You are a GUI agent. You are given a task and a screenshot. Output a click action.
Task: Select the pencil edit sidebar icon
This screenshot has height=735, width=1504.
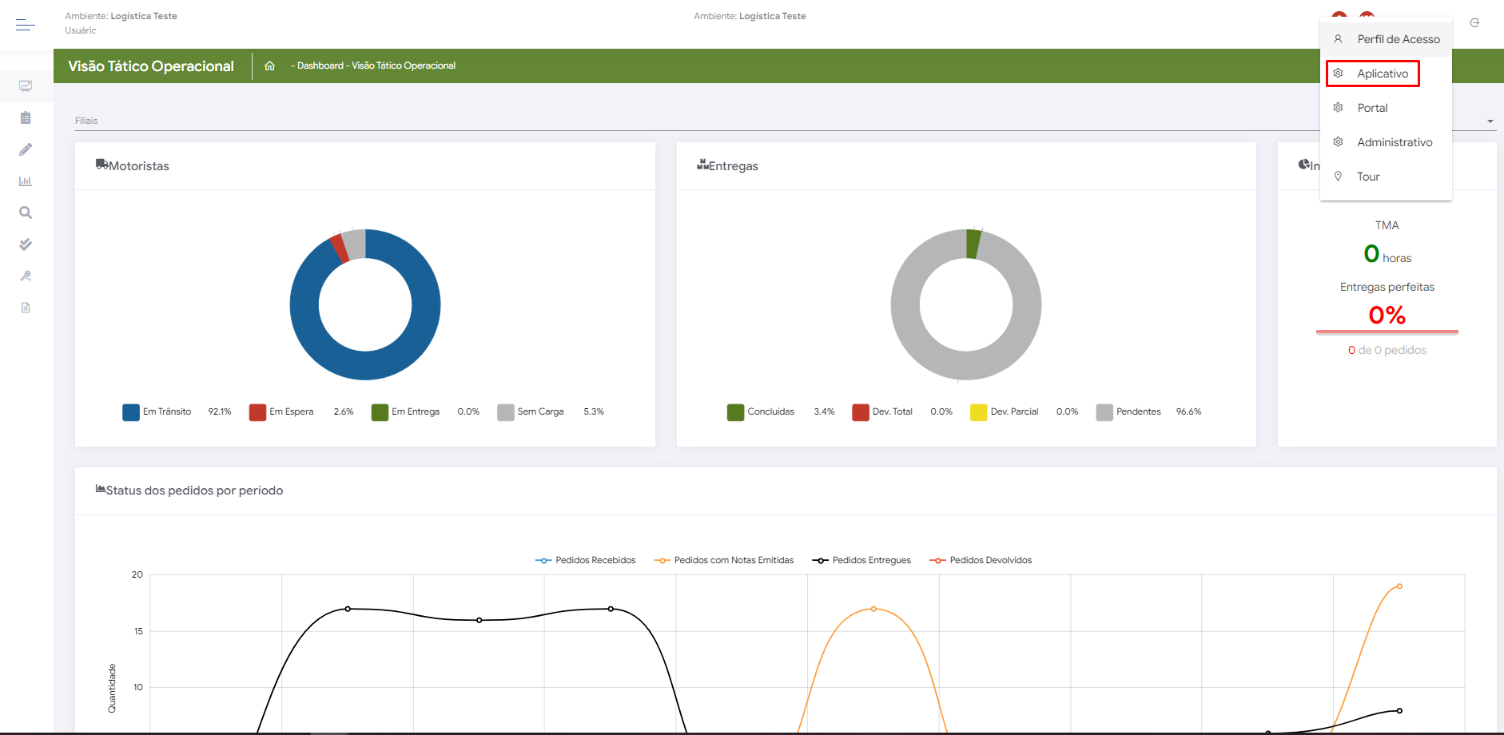pos(26,149)
